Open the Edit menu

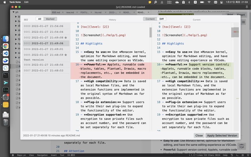(26, 2)
